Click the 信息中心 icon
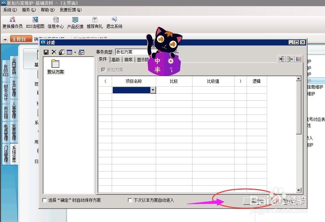This screenshot has height=222, width=325. click(x=55, y=22)
